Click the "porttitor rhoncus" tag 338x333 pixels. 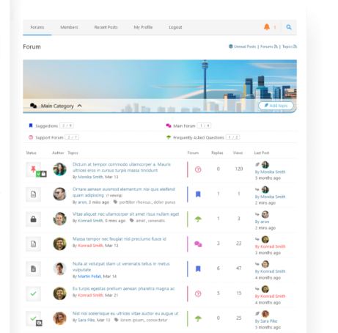(135, 202)
